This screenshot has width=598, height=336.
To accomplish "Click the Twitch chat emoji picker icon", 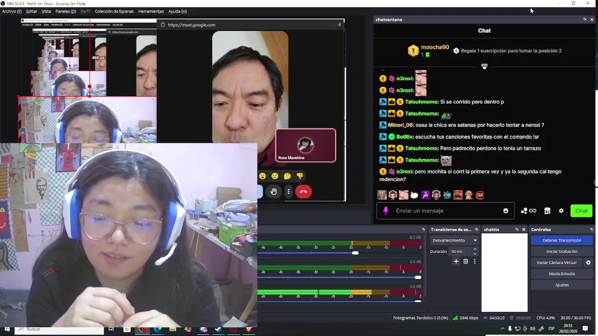I will [x=505, y=211].
